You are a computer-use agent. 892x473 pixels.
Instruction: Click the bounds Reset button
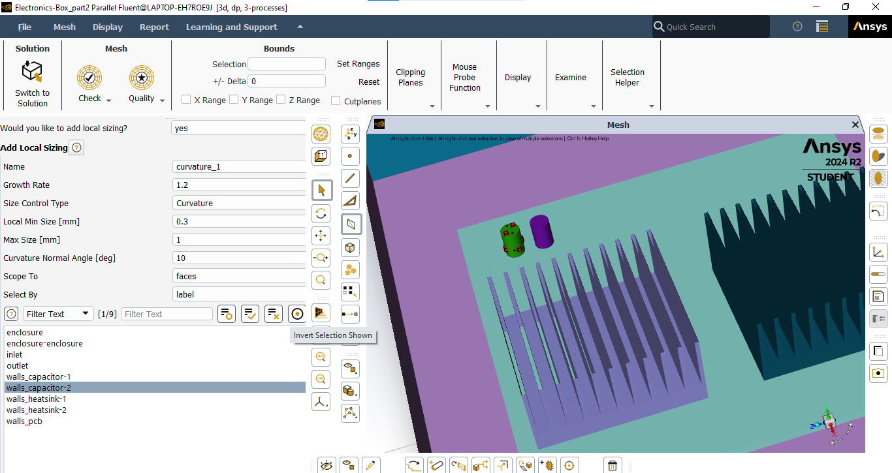369,82
